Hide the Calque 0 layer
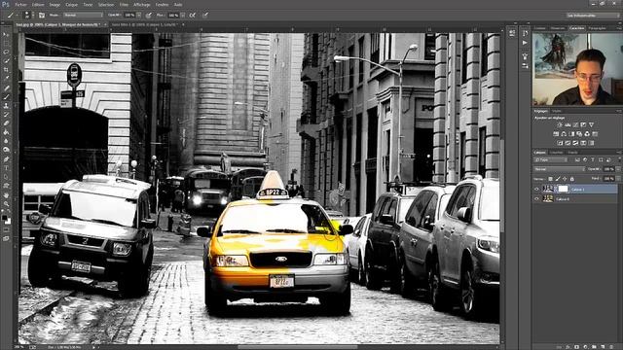Viewport: 623px width, 350px height. (x=536, y=198)
